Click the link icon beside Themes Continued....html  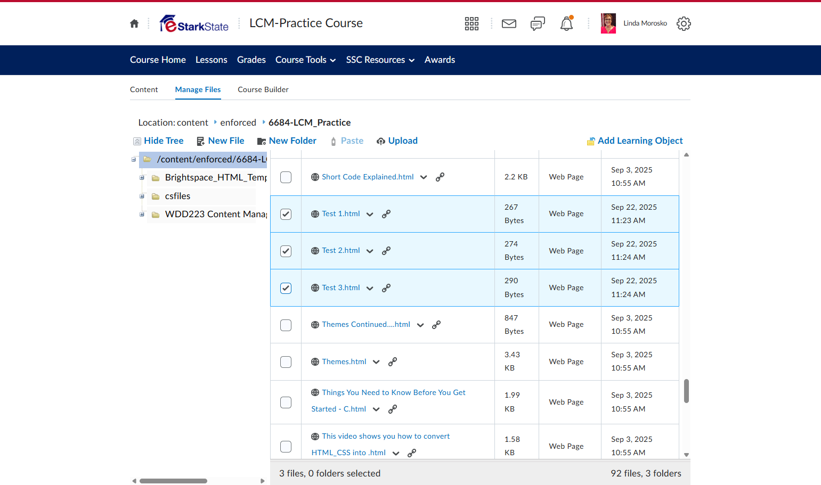point(436,325)
